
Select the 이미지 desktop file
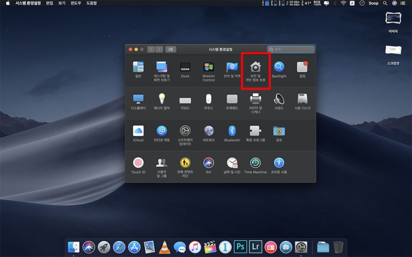[393, 22]
